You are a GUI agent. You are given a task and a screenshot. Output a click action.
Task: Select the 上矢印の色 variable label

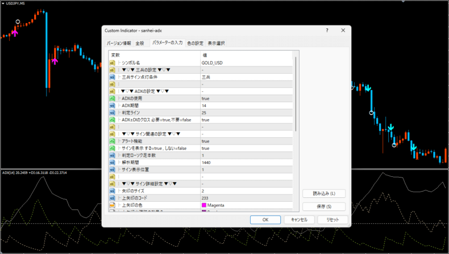(132, 205)
